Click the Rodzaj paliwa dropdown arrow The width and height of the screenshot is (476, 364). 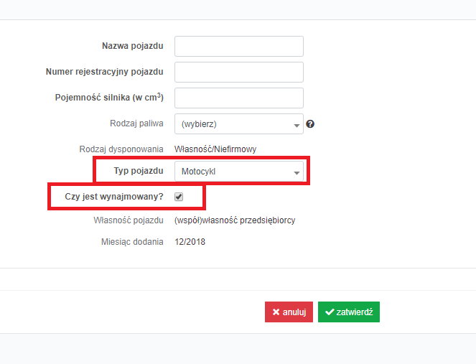(x=297, y=126)
